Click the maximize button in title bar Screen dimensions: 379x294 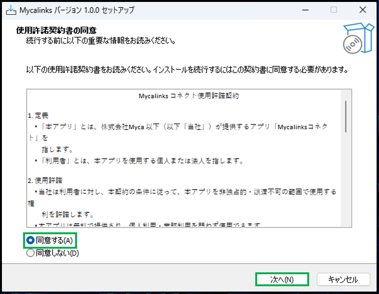(334, 10)
